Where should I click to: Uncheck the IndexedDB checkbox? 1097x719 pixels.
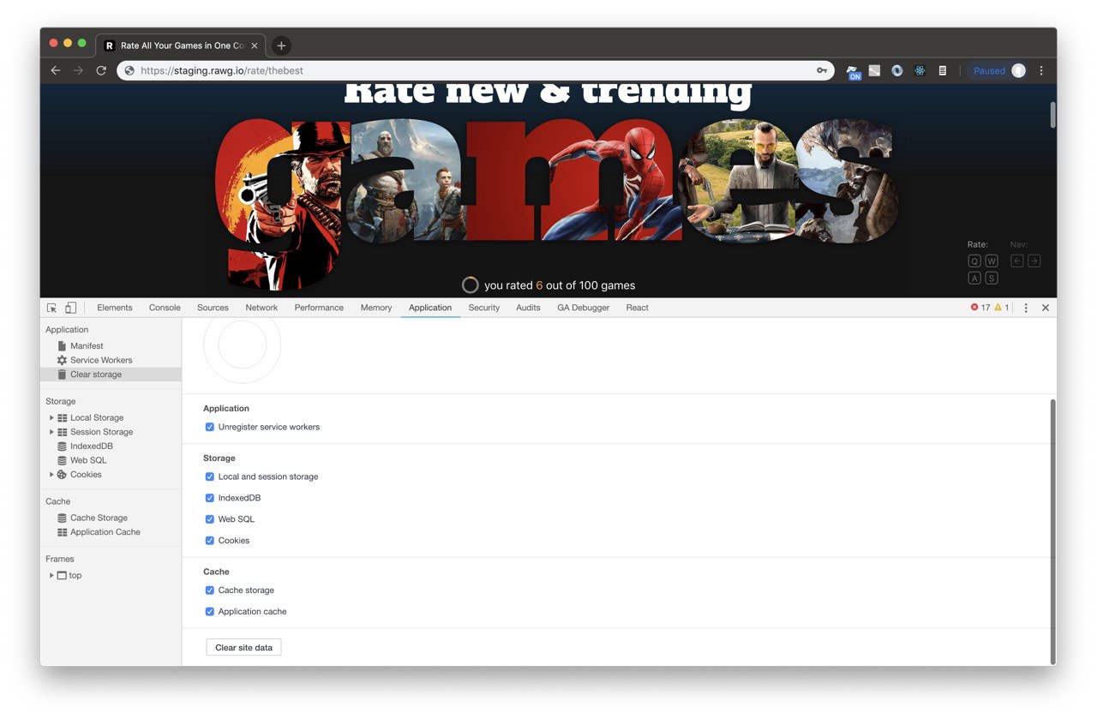click(210, 498)
